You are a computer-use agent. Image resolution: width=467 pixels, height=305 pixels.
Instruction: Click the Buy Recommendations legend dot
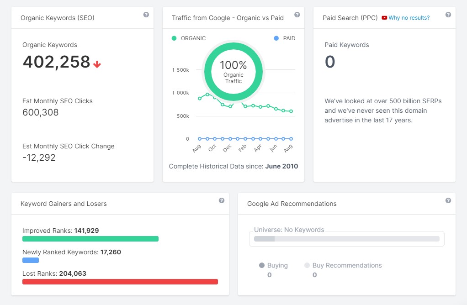[x=307, y=265]
